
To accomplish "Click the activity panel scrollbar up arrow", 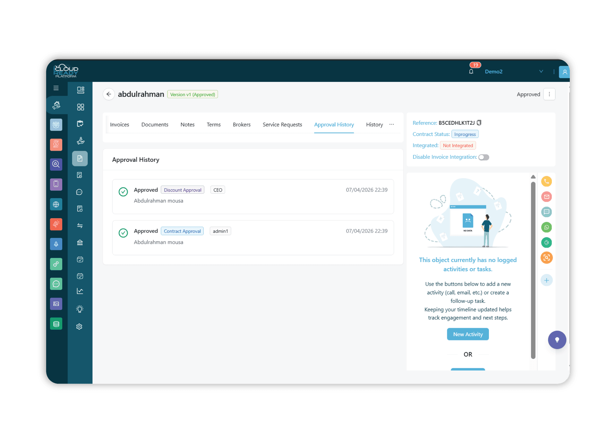I will coord(533,177).
